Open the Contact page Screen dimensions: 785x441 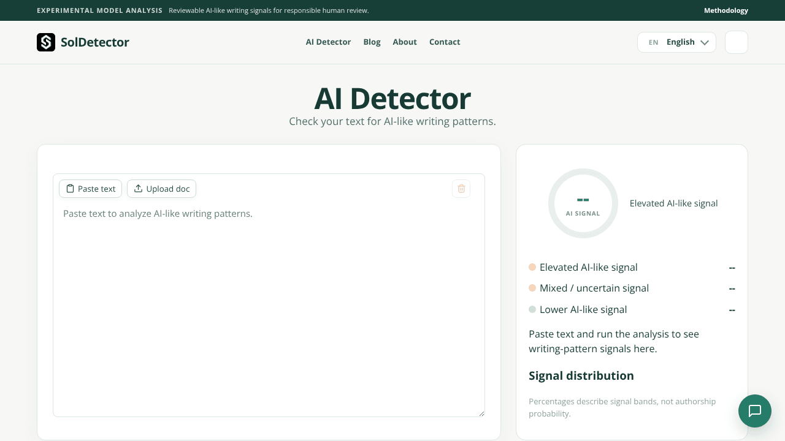click(x=445, y=42)
